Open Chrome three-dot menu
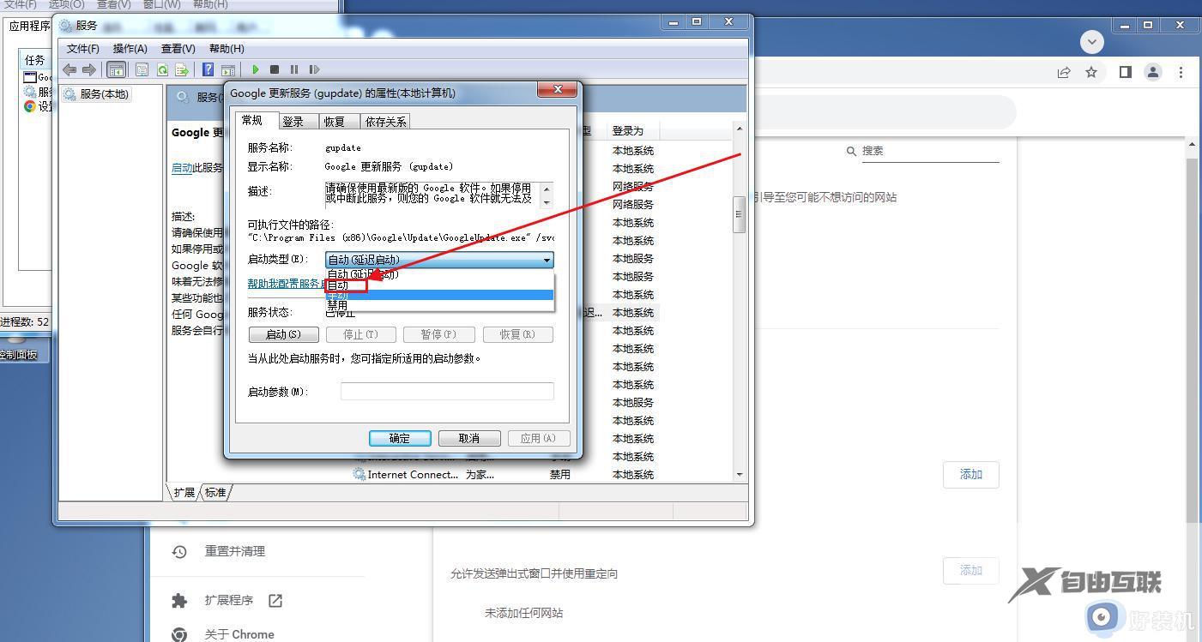Viewport: 1202px width, 642px height. 1181,72
